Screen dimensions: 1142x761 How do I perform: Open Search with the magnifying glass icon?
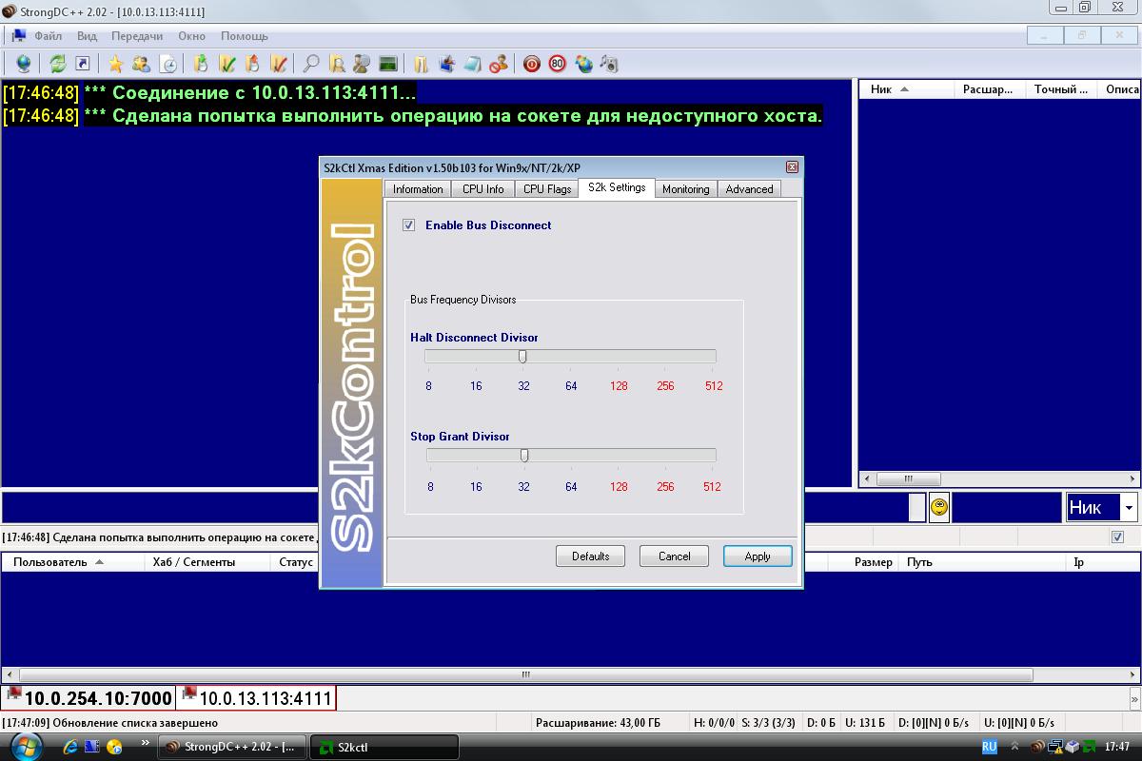311,64
